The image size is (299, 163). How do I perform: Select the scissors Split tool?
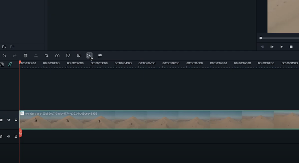click(x=36, y=56)
